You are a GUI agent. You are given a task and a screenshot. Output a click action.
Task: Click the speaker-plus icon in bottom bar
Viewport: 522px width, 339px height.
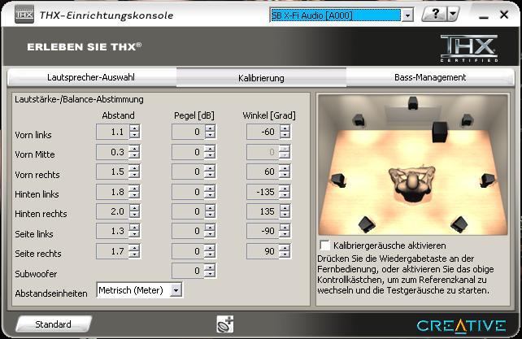(x=225, y=324)
